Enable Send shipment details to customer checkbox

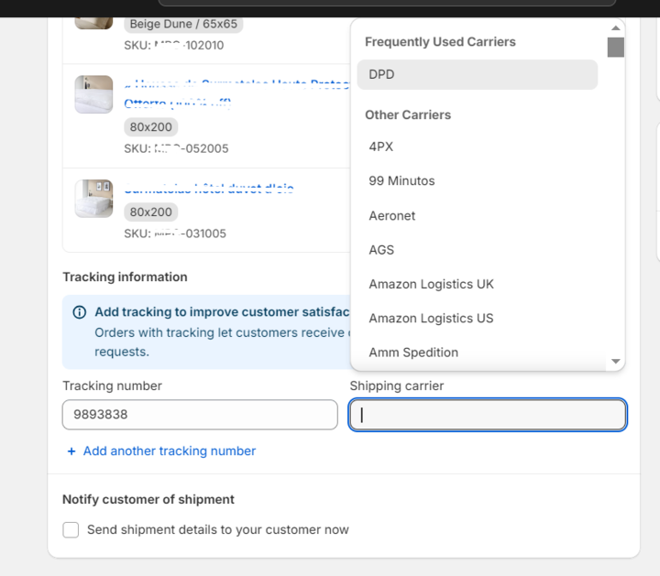point(71,530)
